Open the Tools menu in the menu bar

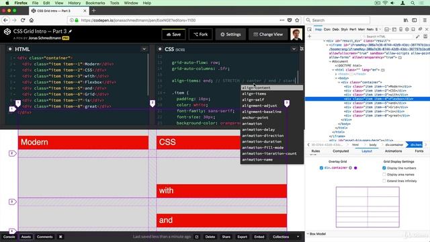115,3
